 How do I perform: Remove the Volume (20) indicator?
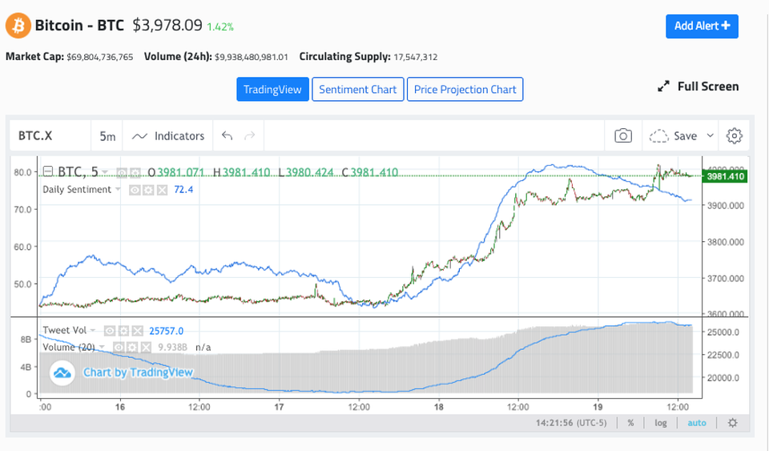(x=146, y=347)
